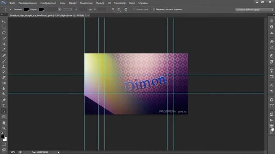Open the stroke type line dropdown
Viewport: 275px width, 154px height.
pyautogui.click(x=68, y=9)
